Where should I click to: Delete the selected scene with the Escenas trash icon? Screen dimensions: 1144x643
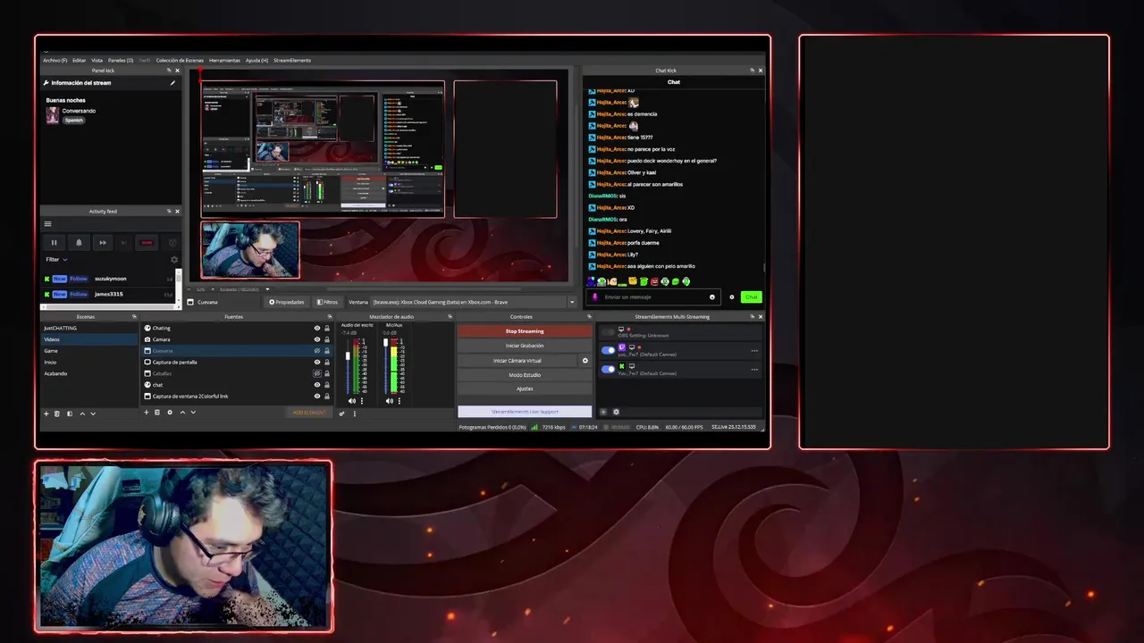pos(57,413)
